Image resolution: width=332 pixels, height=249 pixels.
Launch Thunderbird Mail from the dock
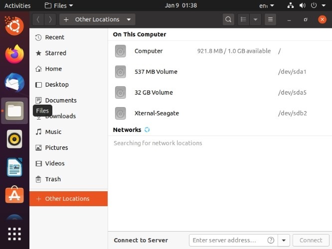pos(14,83)
